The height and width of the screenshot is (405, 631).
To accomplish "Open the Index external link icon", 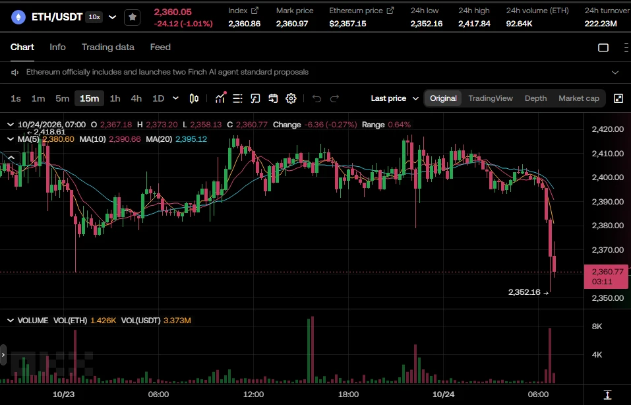I will (255, 11).
